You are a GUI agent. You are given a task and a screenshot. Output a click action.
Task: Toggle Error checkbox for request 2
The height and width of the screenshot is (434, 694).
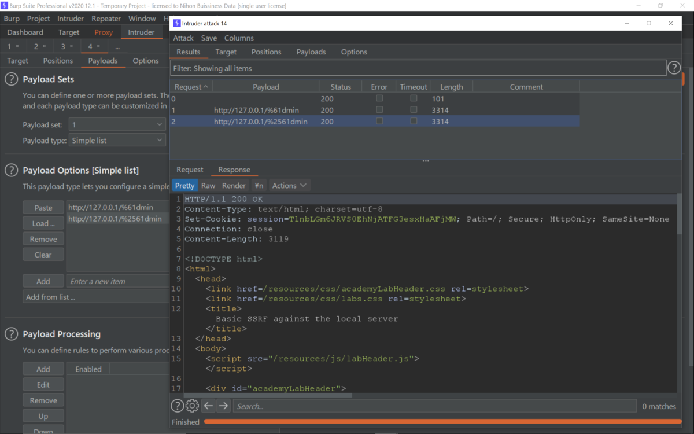point(379,121)
